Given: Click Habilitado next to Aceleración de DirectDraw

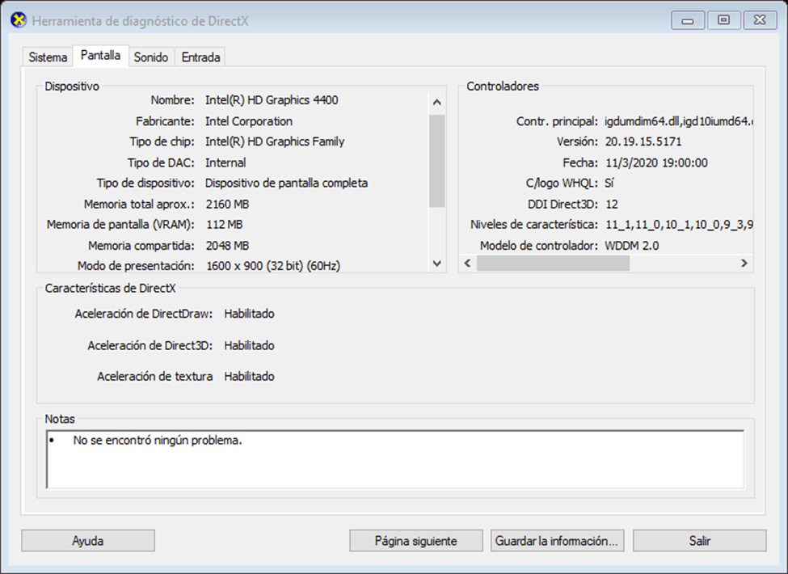Looking at the screenshot, I should click(x=249, y=314).
